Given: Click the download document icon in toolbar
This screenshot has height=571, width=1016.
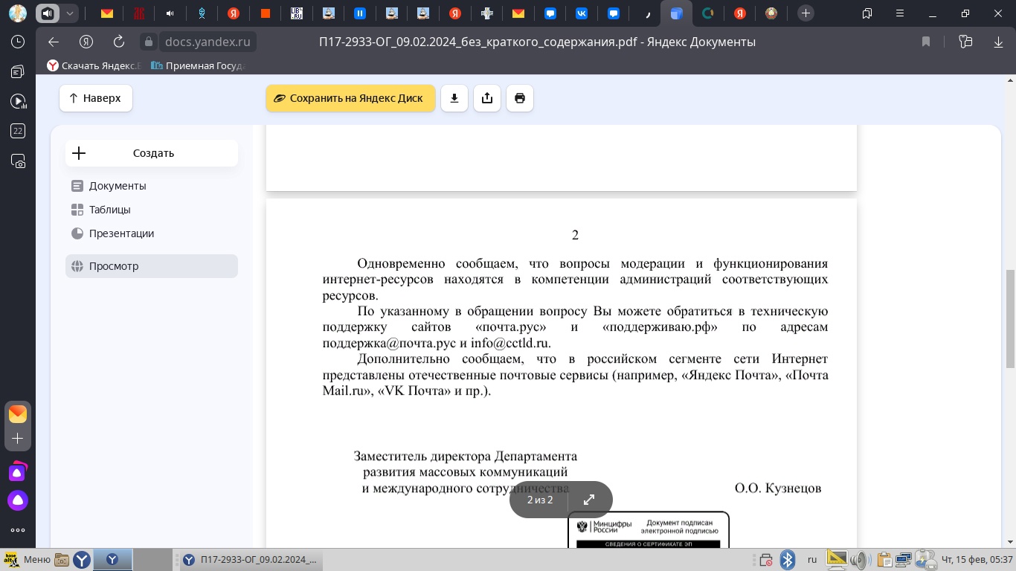Looking at the screenshot, I should tap(454, 98).
